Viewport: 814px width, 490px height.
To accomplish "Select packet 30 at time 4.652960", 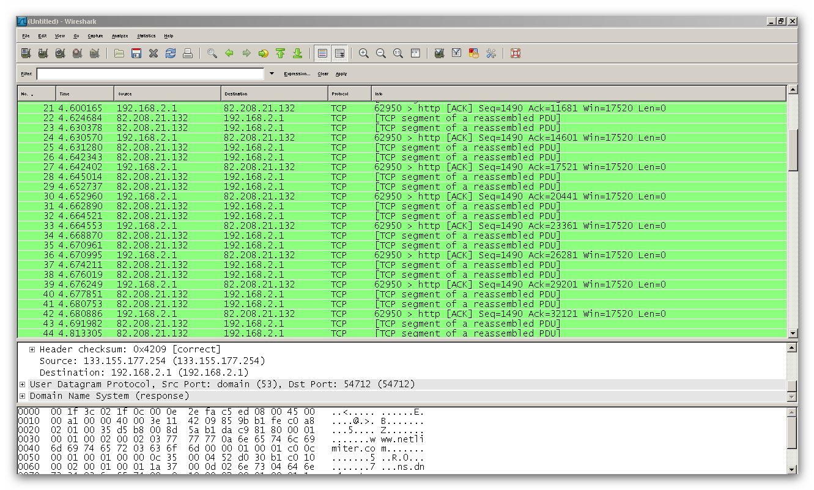I will (x=402, y=196).
